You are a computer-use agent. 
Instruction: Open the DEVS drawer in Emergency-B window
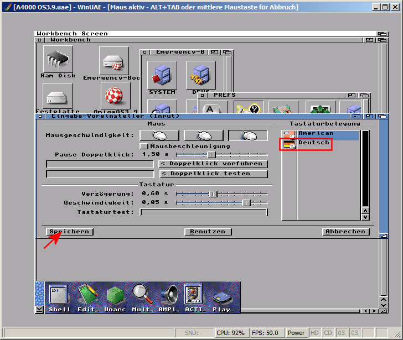tap(201, 75)
